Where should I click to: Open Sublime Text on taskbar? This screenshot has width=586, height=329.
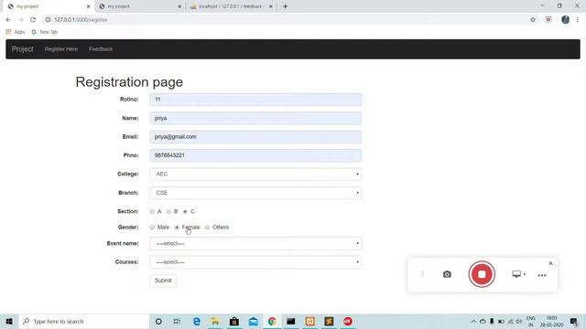click(329, 321)
